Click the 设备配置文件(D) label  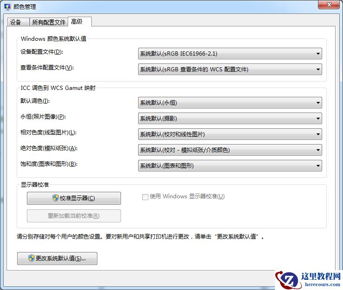pos(42,52)
